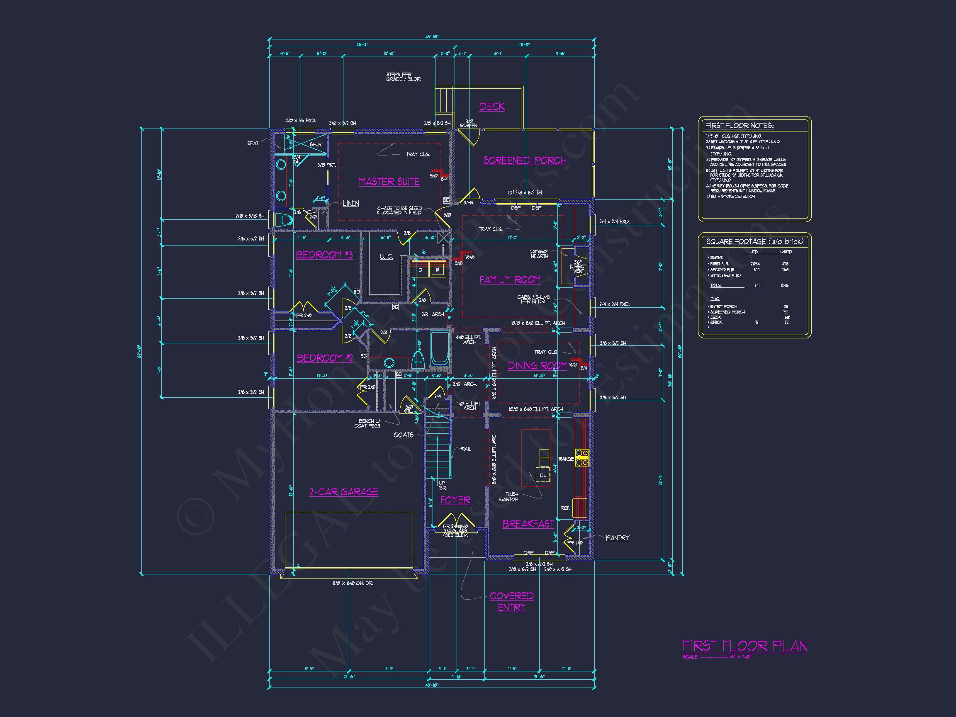Select the W.I.C. closet label

[387, 257]
